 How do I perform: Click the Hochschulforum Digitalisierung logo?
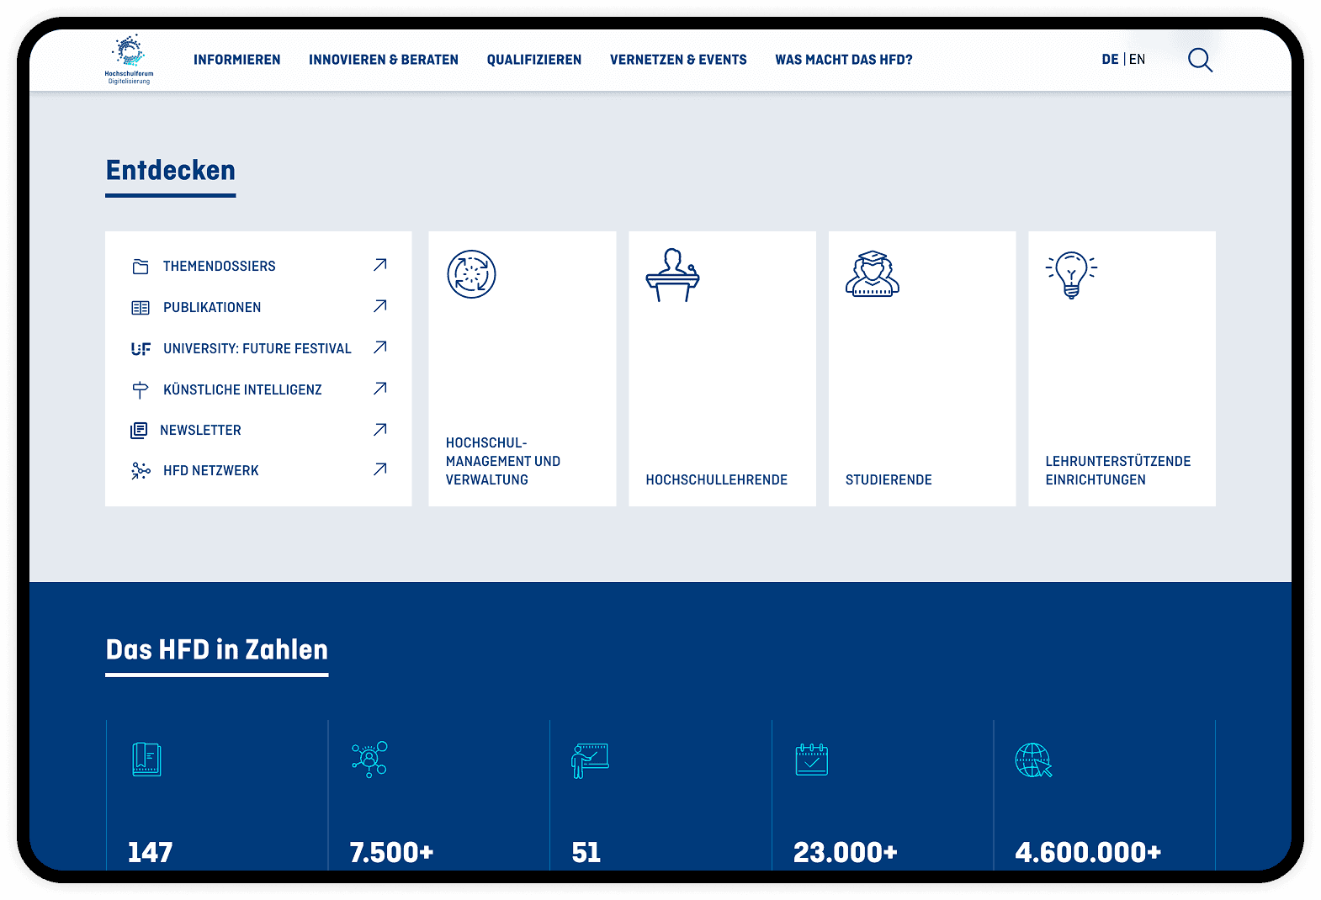point(129,59)
